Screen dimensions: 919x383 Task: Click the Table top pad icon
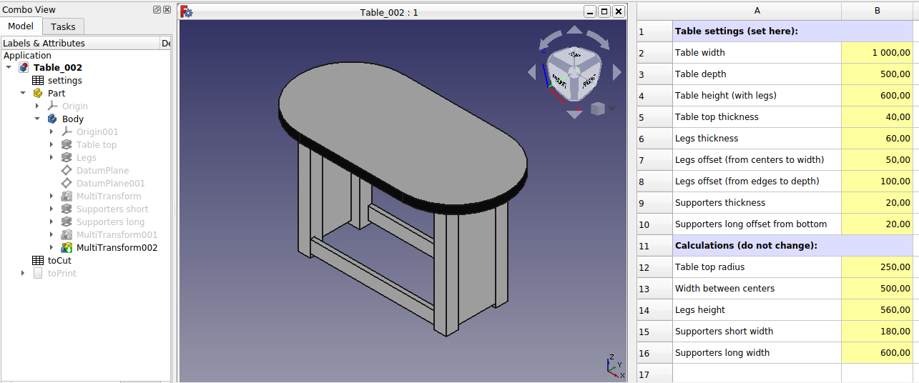[x=67, y=145]
